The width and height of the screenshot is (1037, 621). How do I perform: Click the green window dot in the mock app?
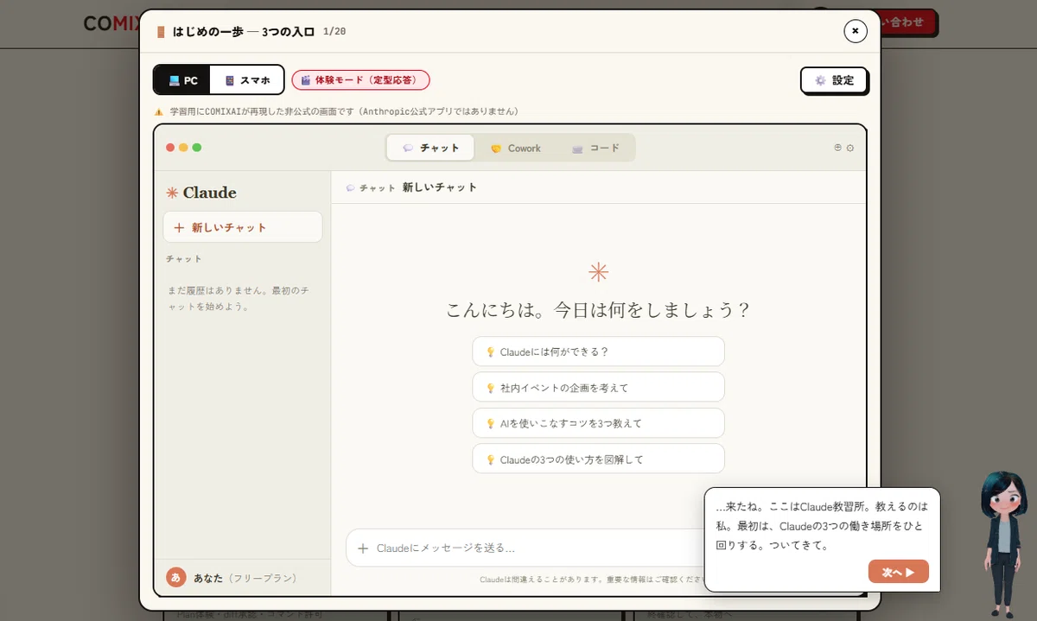pyautogui.click(x=197, y=148)
